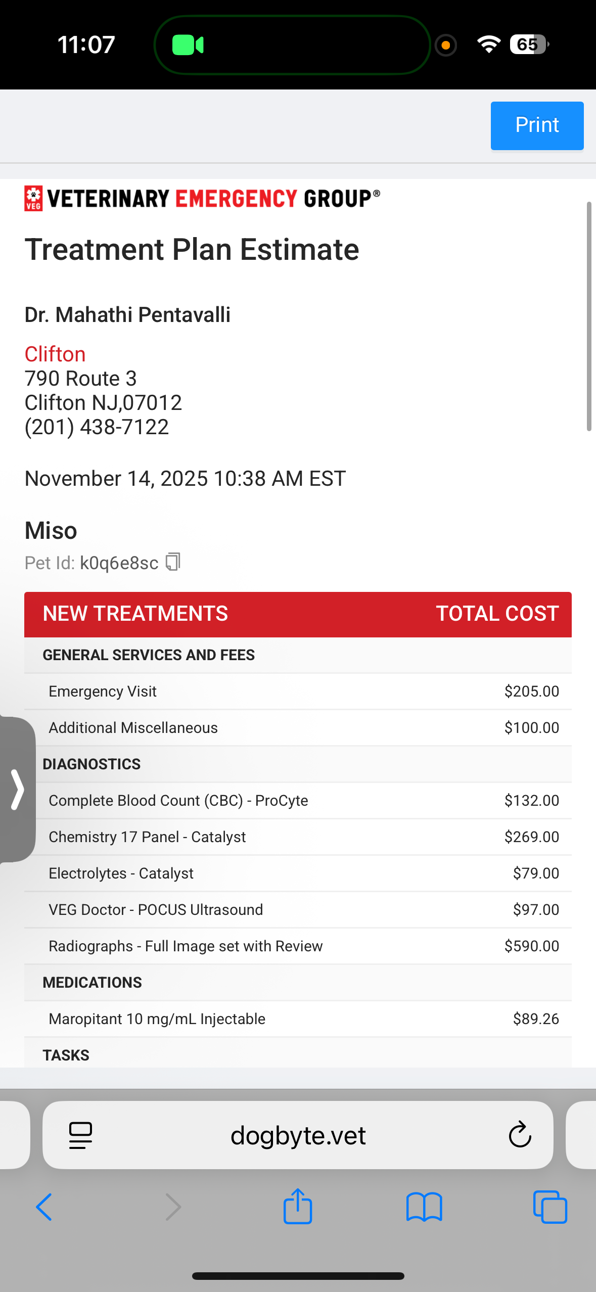This screenshot has height=1292, width=596.
Task: Open the Safari share sheet icon
Action: pos(298,1206)
